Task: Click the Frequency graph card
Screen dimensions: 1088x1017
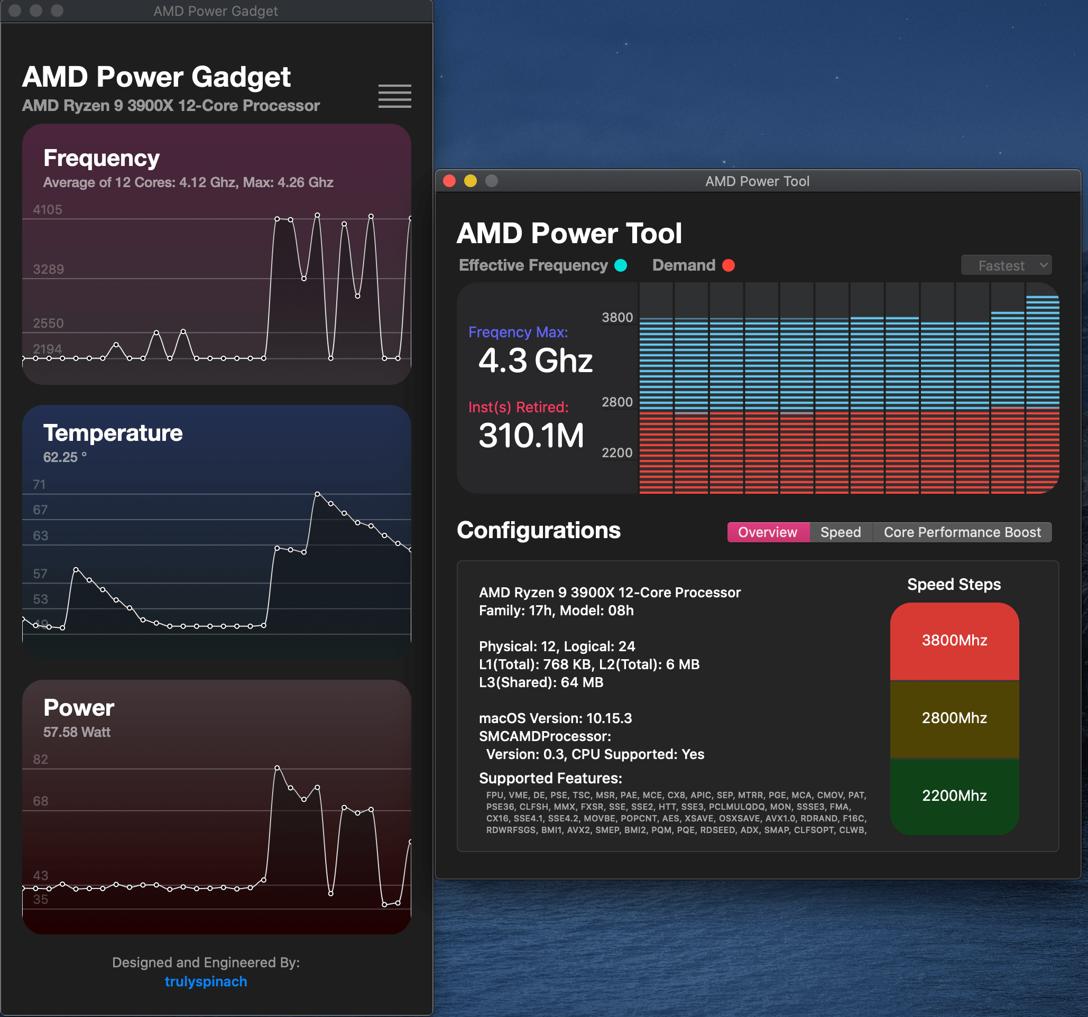Action: [217, 254]
